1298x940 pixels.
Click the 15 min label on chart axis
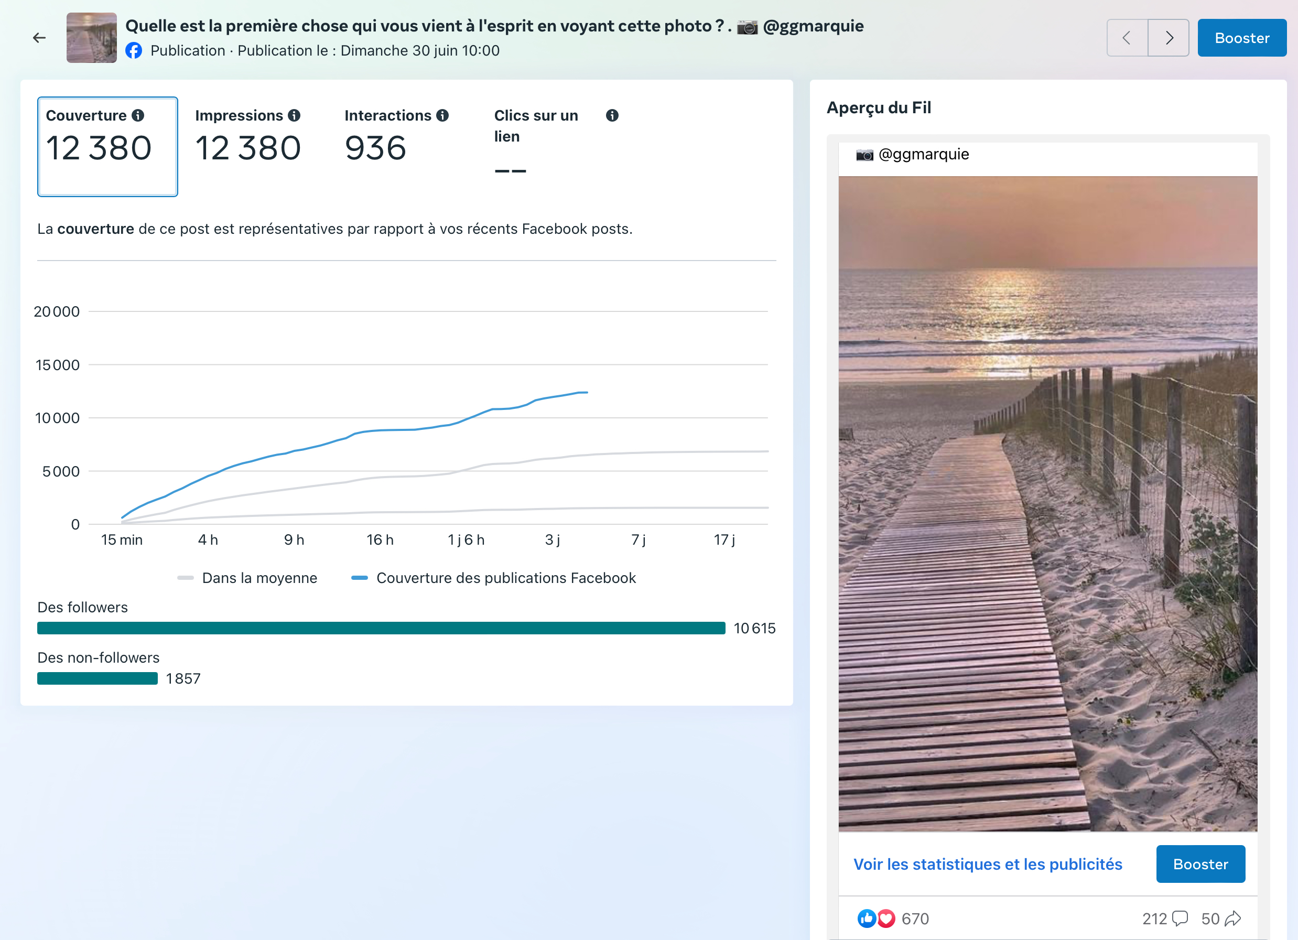coord(122,540)
